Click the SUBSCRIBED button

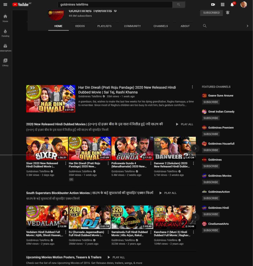(211, 13)
